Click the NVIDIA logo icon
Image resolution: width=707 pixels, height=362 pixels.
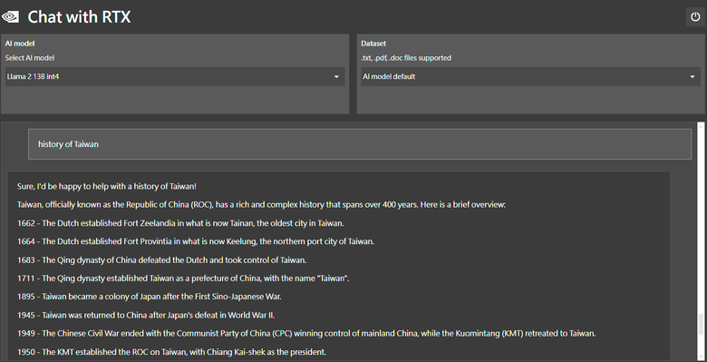click(x=10, y=17)
